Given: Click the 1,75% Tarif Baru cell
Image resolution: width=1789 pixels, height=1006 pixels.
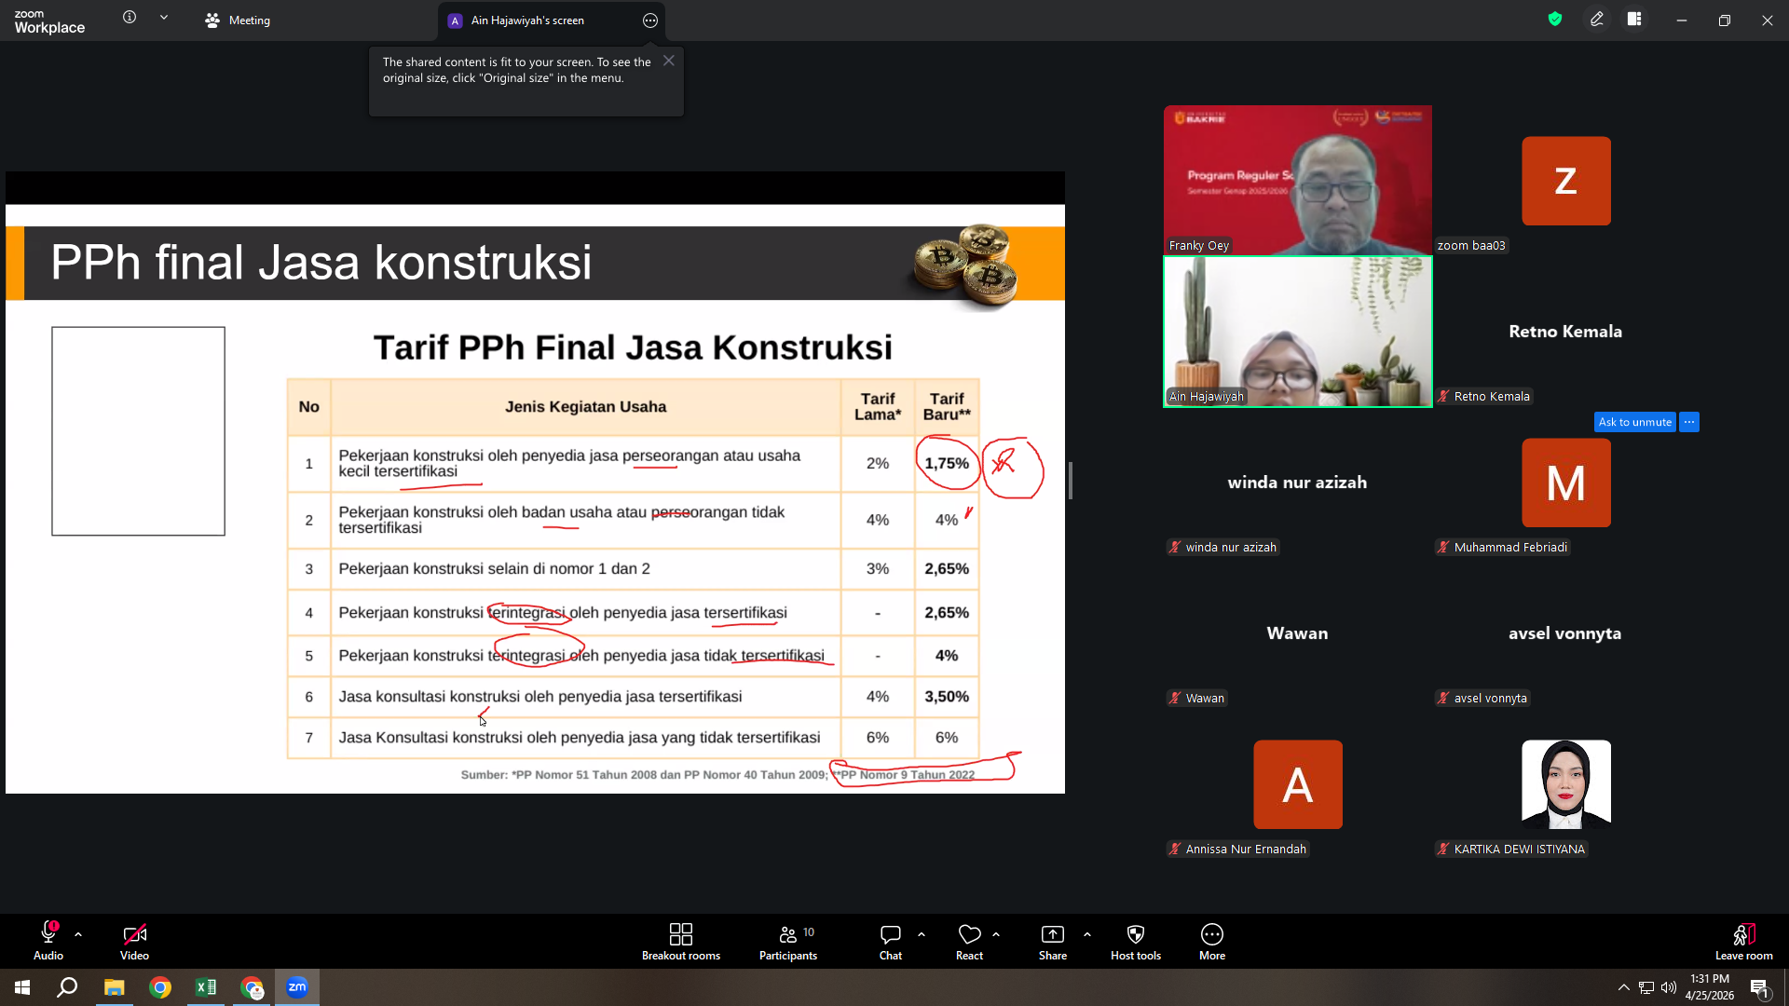Looking at the screenshot, I should 947,463.
